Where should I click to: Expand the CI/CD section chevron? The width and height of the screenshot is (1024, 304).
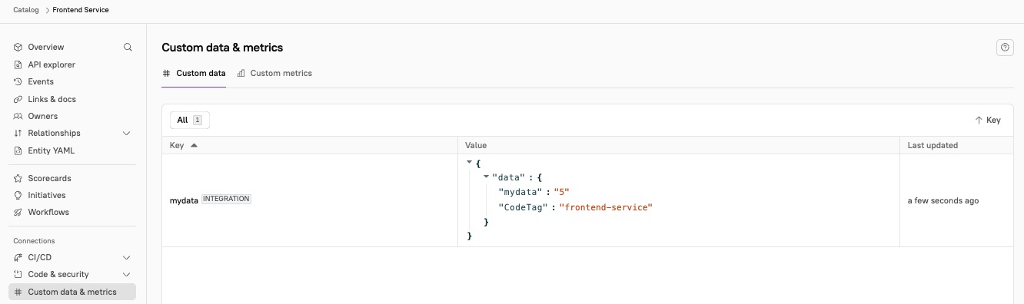click(127, 257)
